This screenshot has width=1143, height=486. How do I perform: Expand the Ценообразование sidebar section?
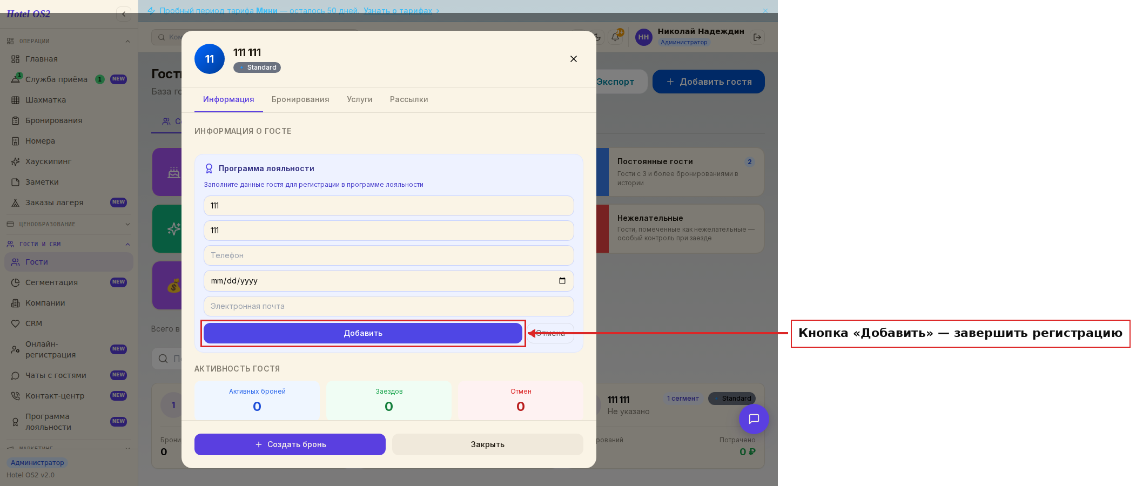pos(127,224)
